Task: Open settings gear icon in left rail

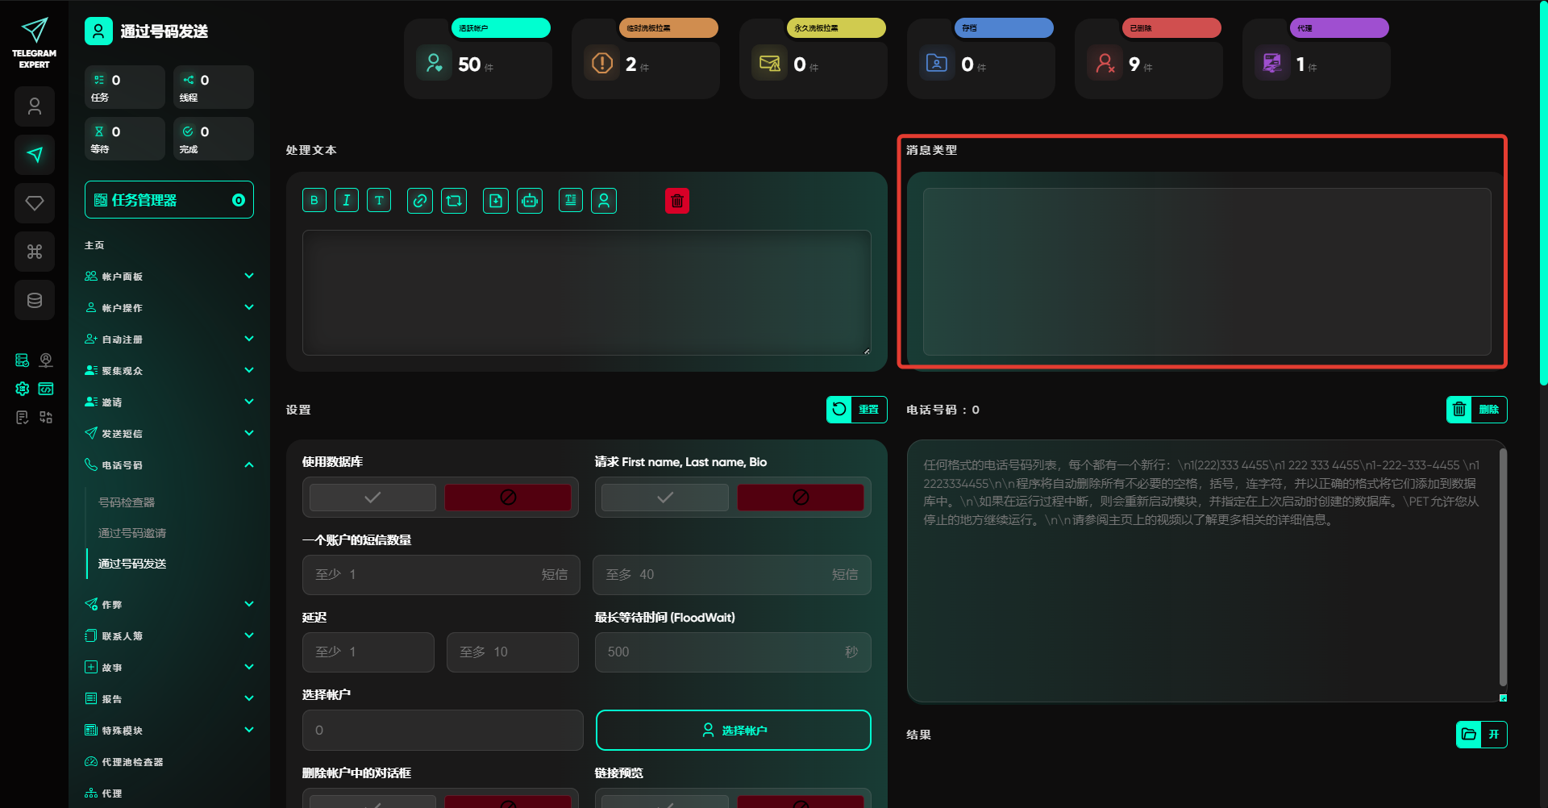Action: pyautogui.click(x=23, y=389)
